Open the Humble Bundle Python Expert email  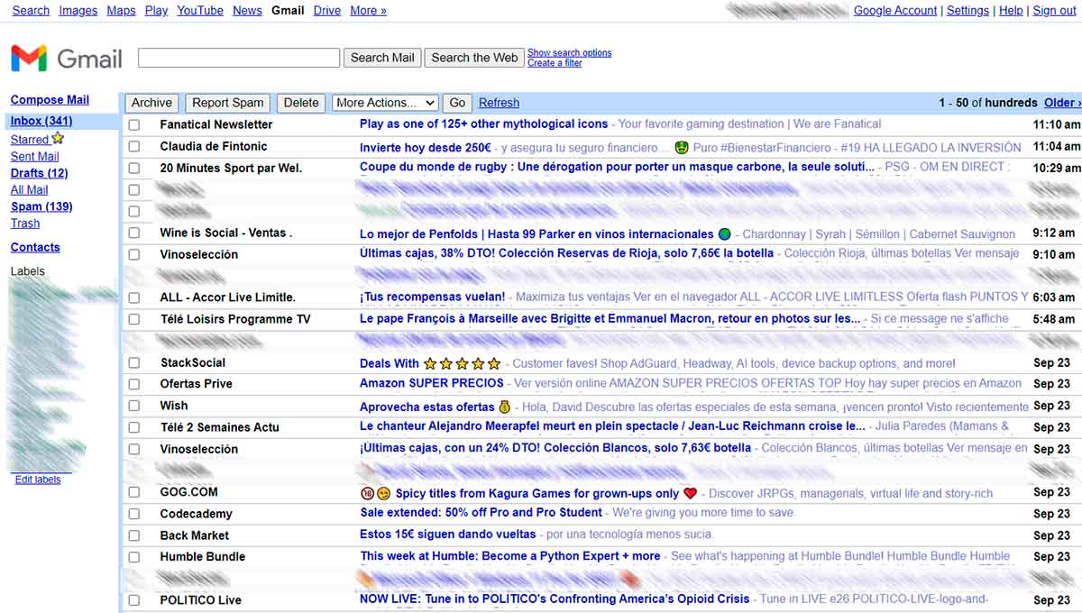[x=510, y=557]
